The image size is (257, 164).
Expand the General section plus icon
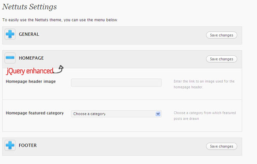click(10, 34)
